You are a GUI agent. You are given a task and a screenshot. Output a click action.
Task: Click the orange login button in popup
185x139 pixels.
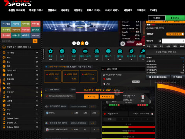pos(91,97)
